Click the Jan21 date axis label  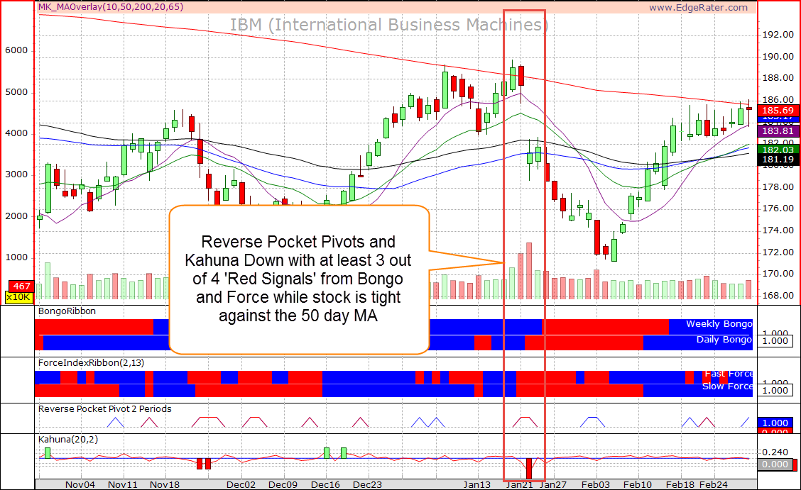[519, 484]
